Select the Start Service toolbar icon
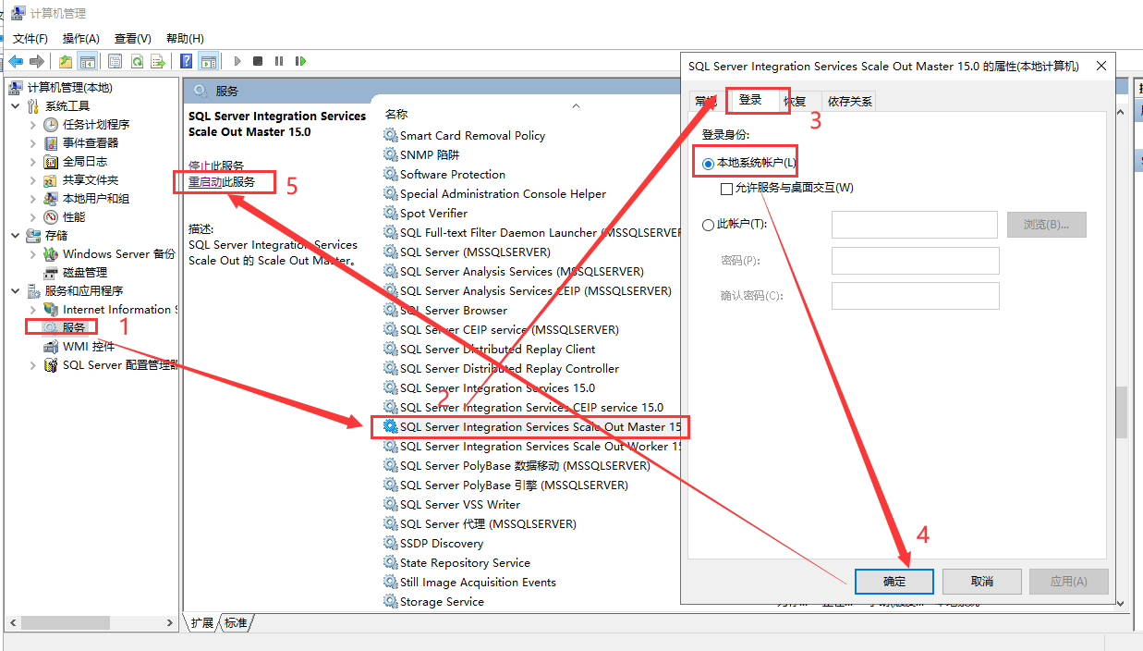The height and width of the screenshot is (651, 1143). coord(237,61)
